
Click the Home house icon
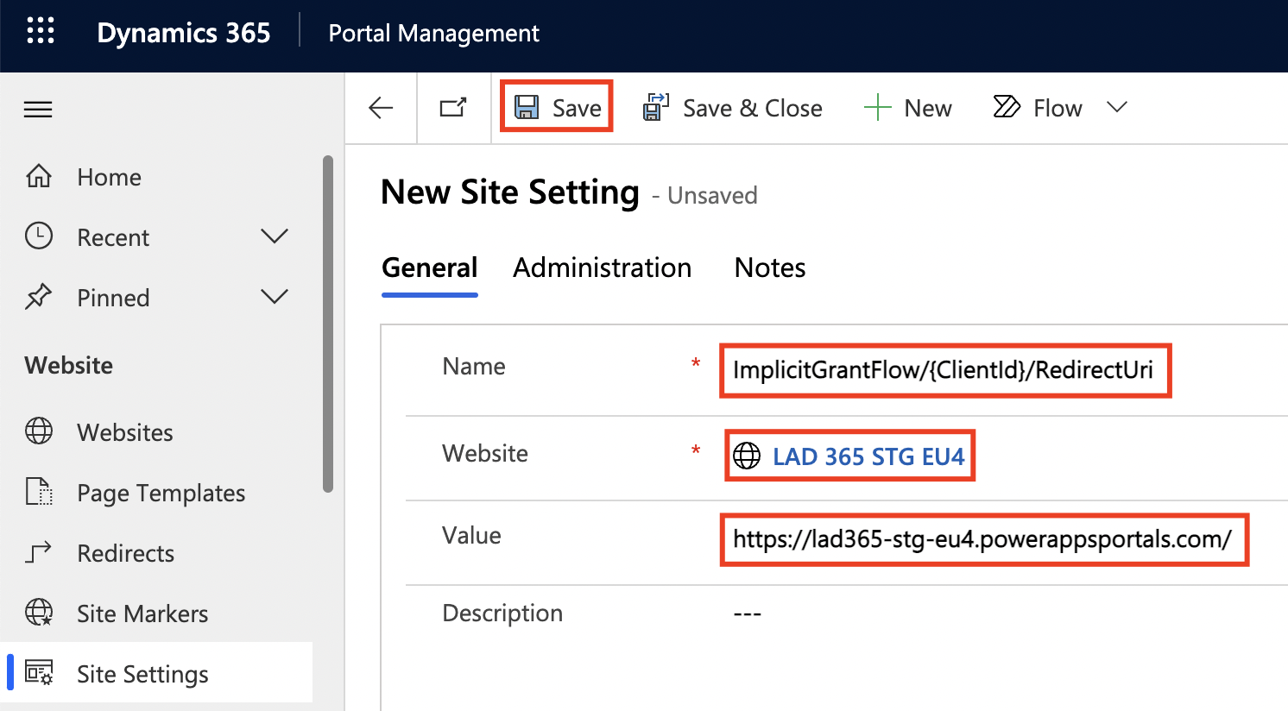pos(39,176)
